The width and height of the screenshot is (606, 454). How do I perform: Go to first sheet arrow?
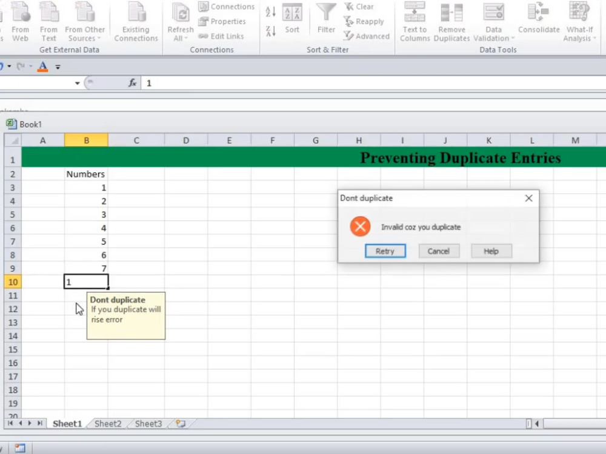click(x=10, y=424)
